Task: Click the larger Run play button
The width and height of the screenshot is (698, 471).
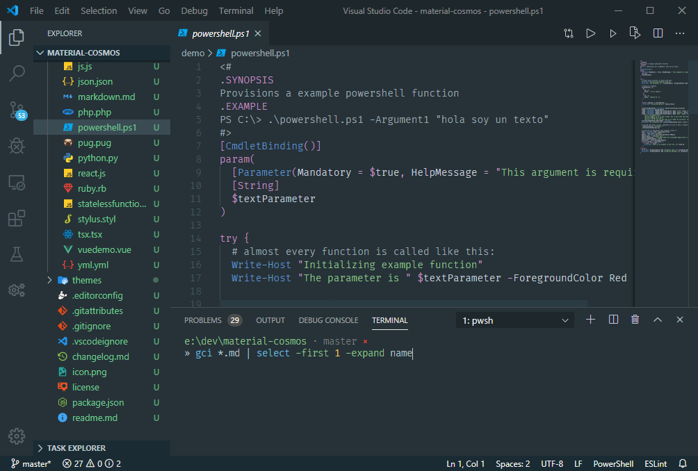Action: [591, 33]
